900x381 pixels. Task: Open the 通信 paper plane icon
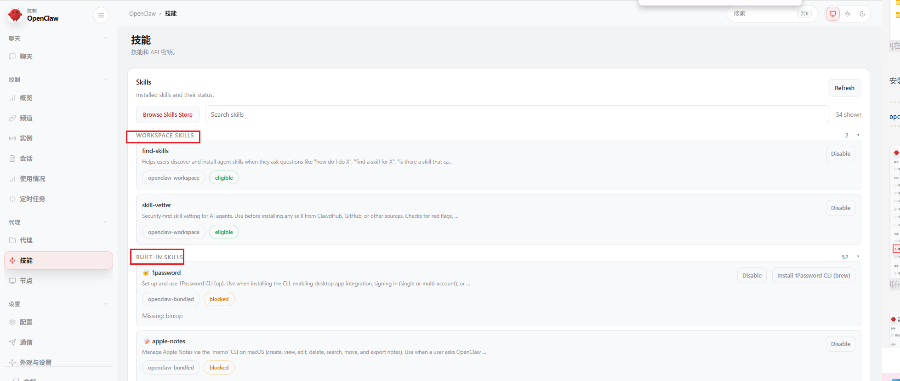coord(12,342)
